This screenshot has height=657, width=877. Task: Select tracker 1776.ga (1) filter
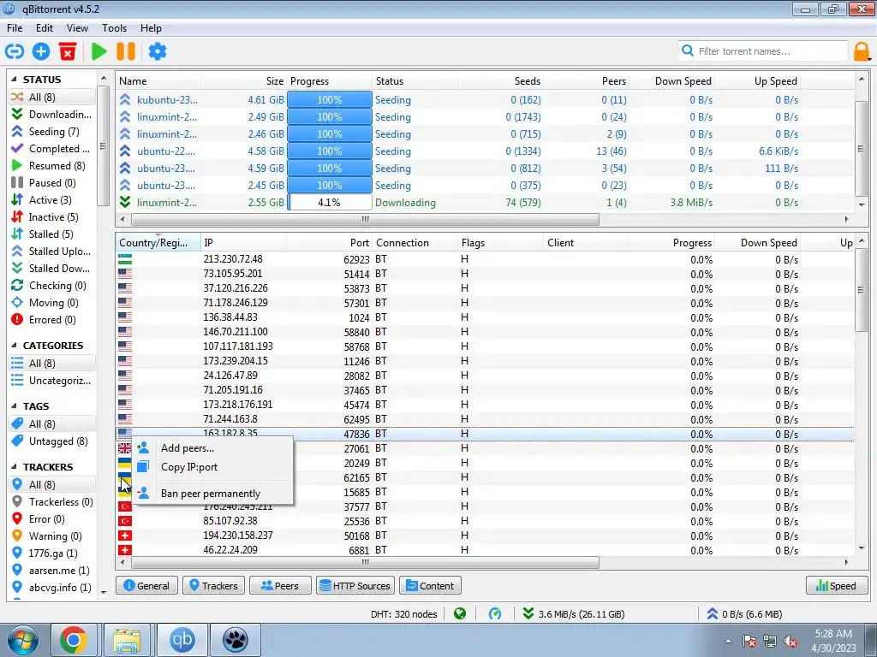click(51, 553)
